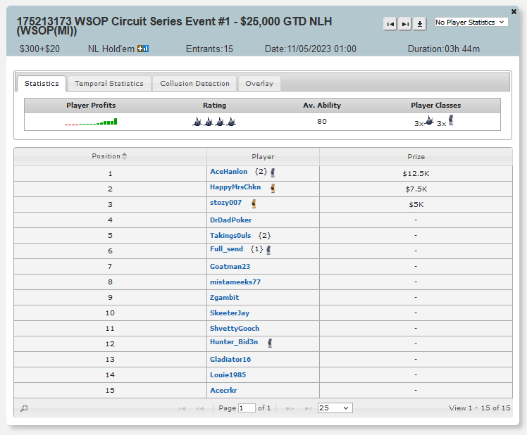Image resolution: width=527 pixels, height=435 pixels.
Task: Click the class icon next to AceHanlon
Action: tap(273, 172)
